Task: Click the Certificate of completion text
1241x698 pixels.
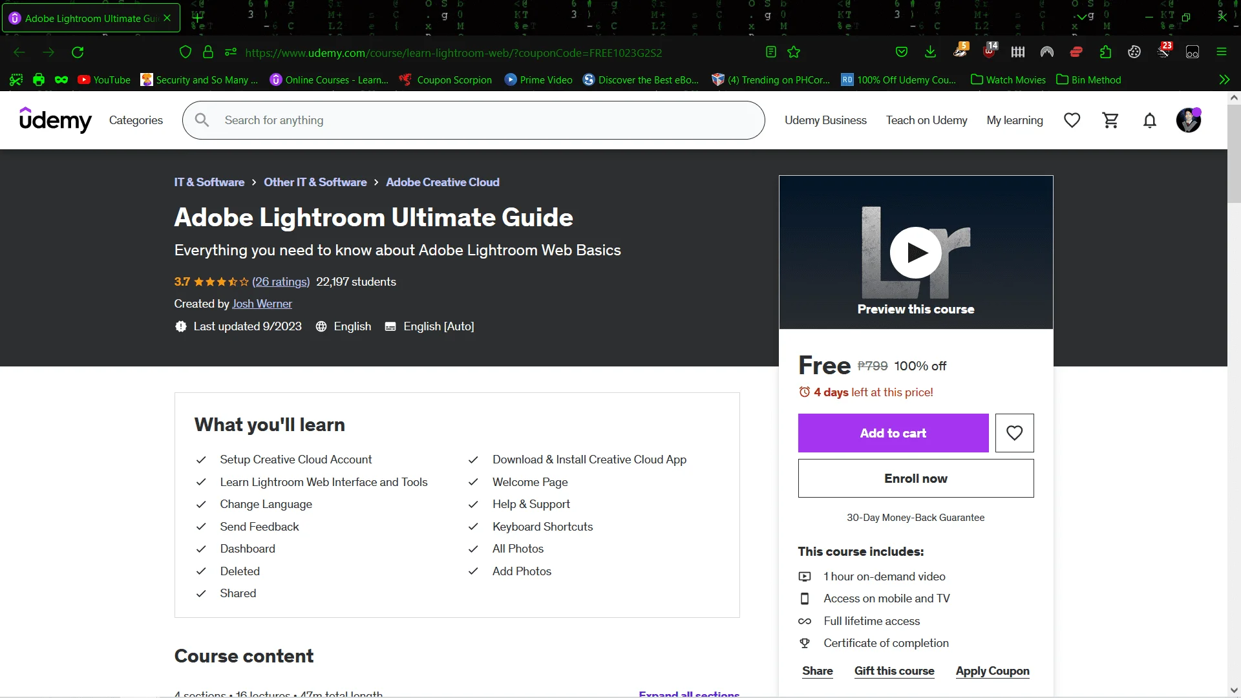Action: (886, 643)
